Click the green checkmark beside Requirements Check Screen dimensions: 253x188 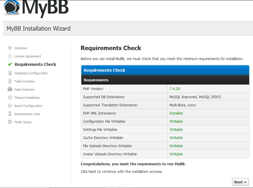(x=10, y=64)
